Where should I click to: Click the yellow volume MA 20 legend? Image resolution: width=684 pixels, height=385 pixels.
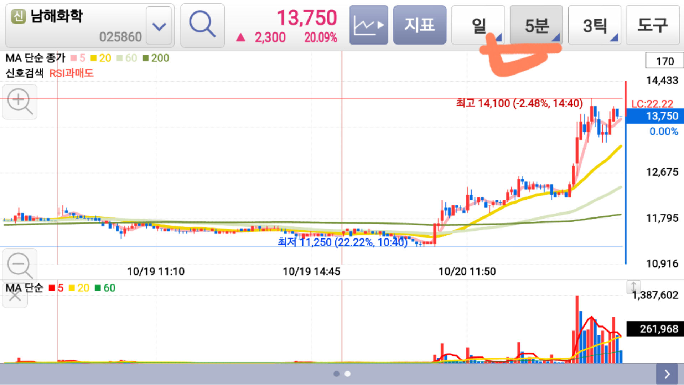click(79, 288)
